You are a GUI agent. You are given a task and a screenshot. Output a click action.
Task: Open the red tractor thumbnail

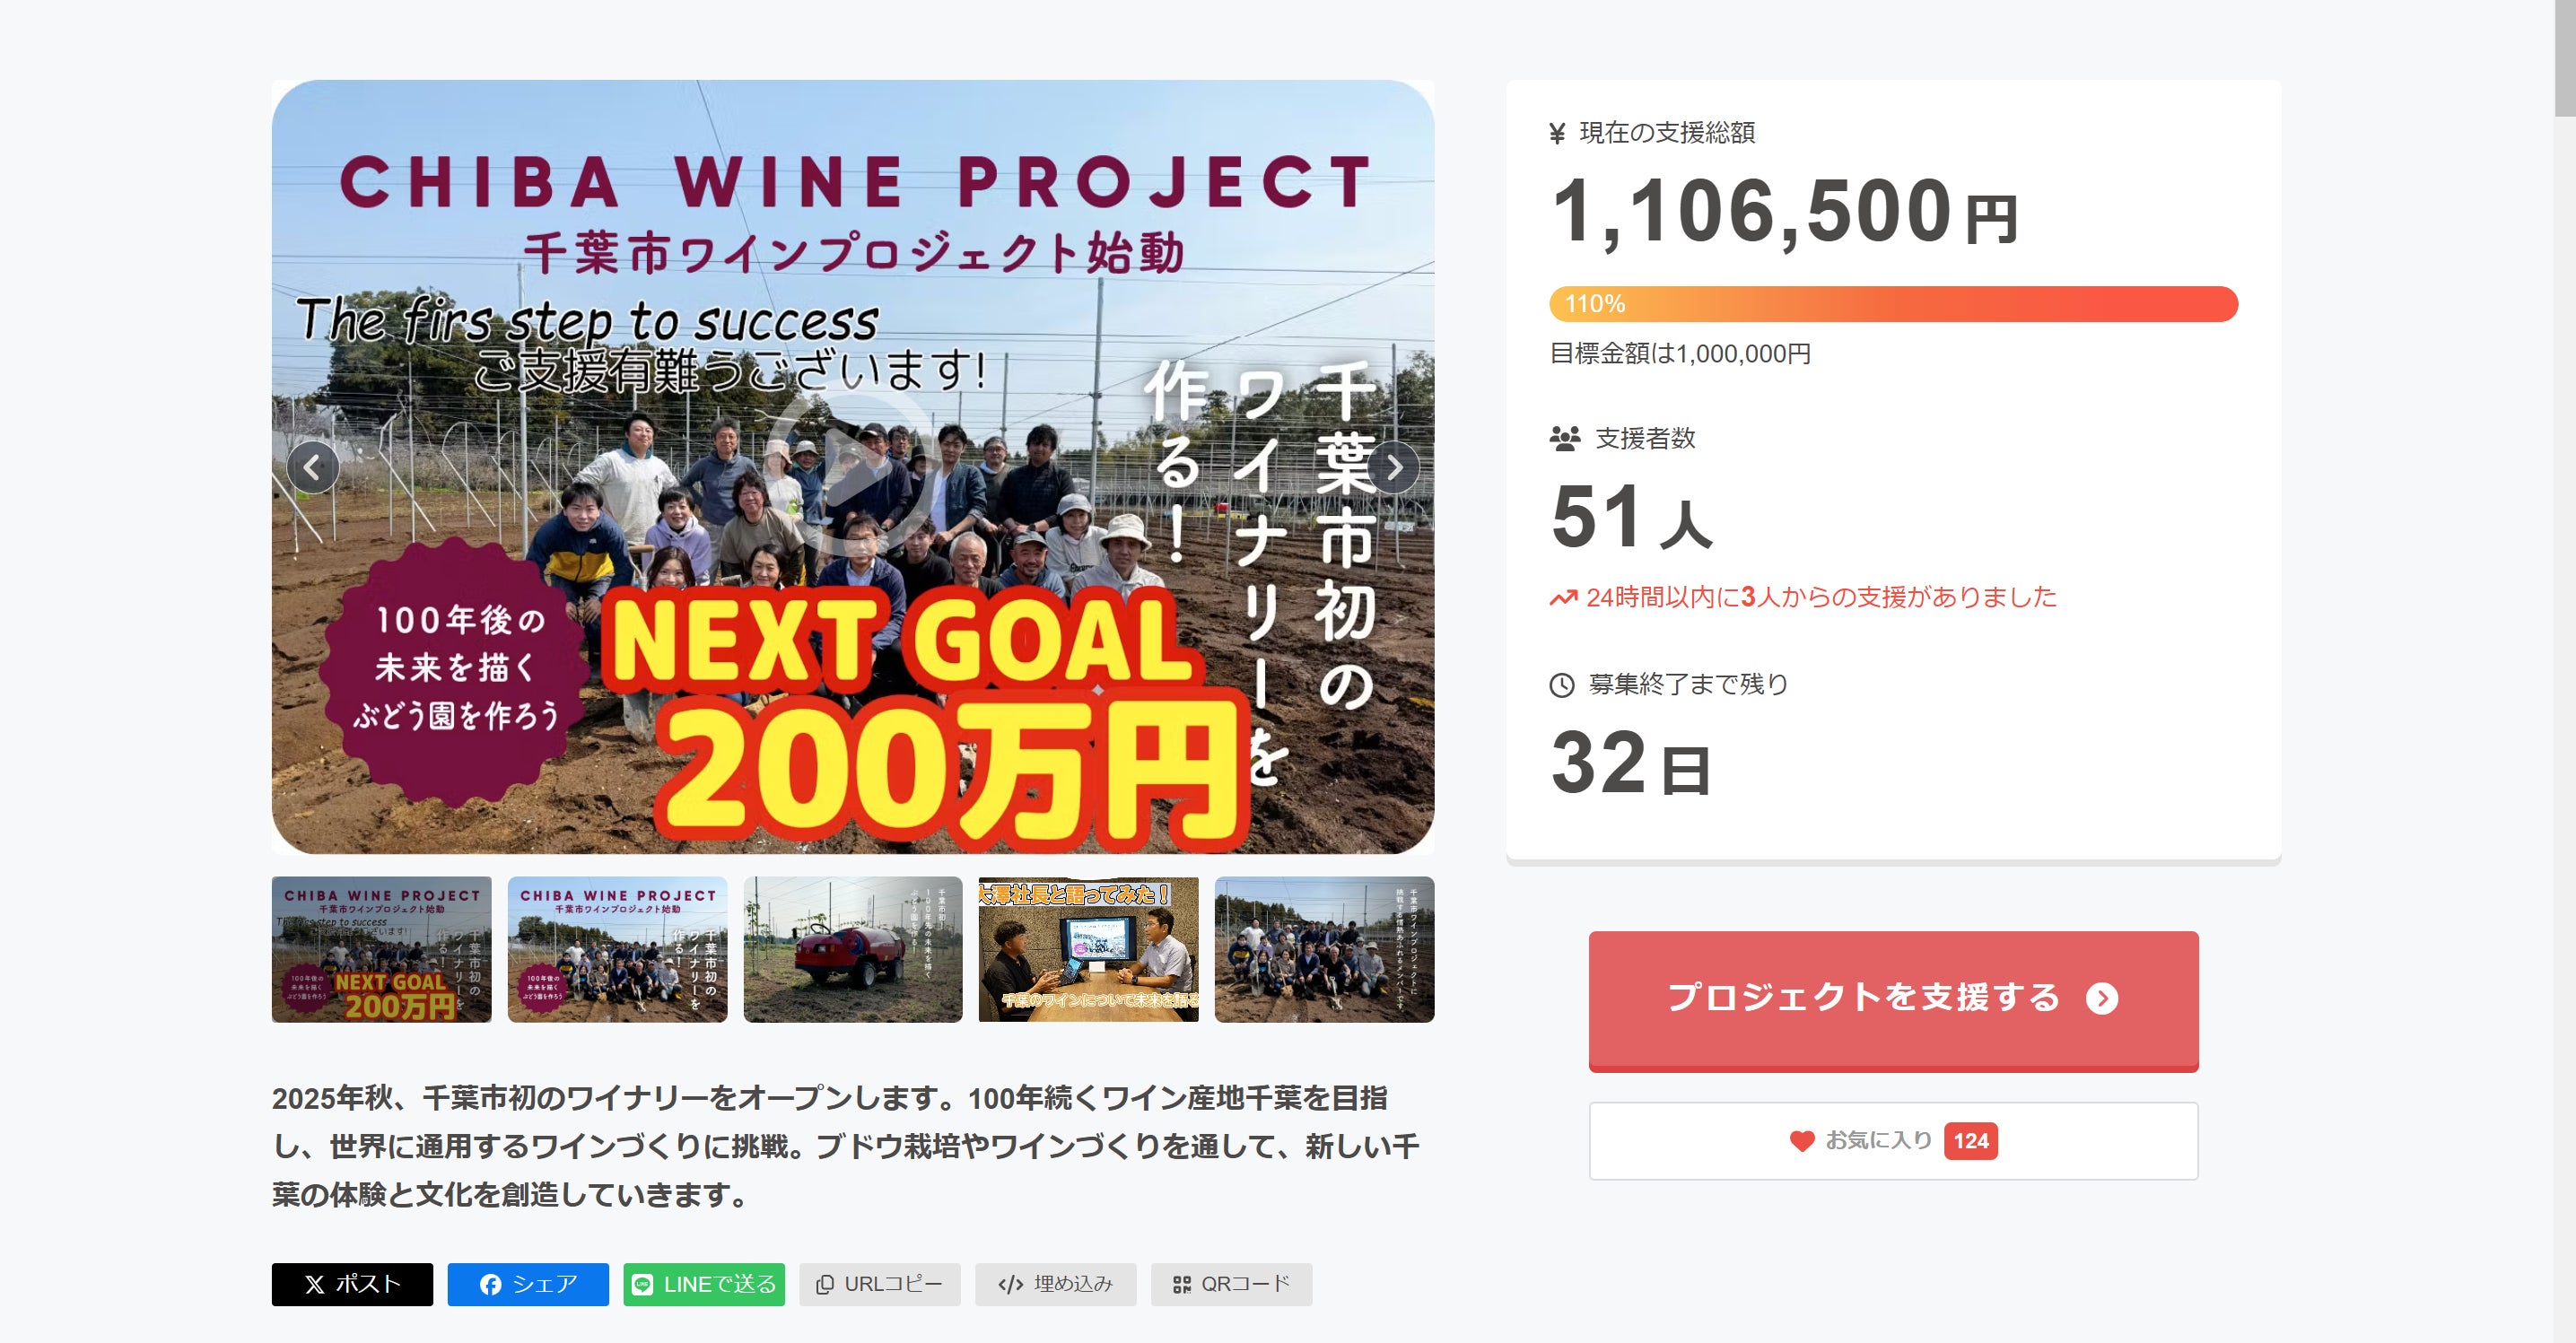853,950
